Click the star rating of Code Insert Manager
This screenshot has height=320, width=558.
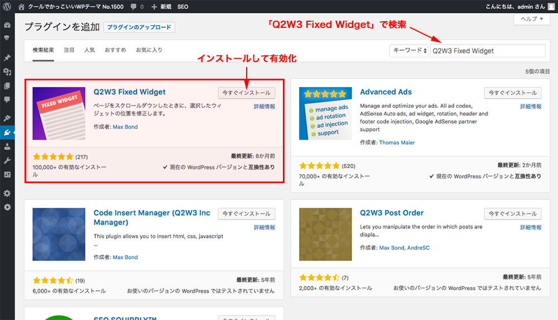(53, 280)
